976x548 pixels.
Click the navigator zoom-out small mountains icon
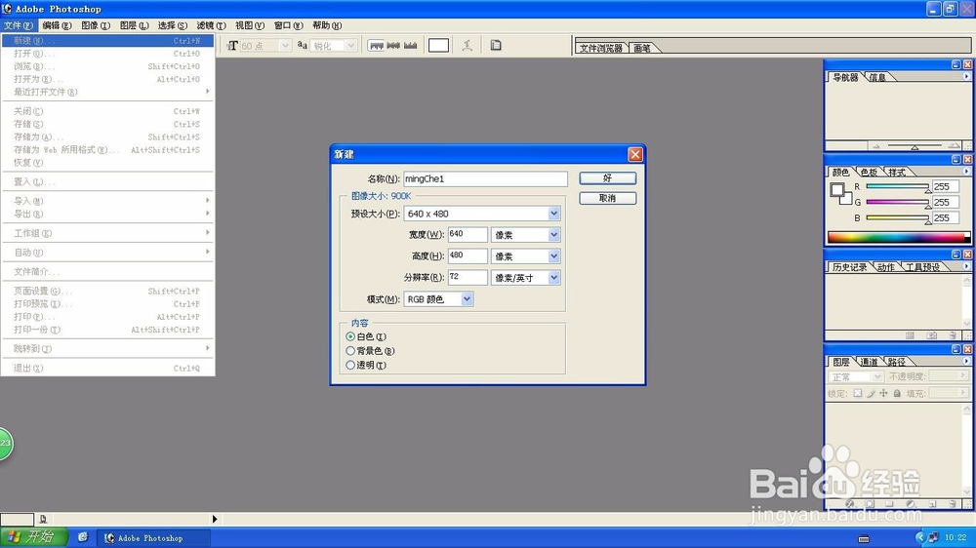click(876, 146)
